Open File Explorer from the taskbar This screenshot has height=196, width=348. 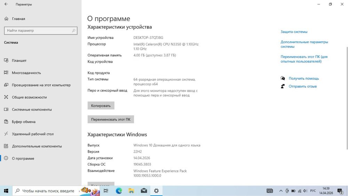click(131, 191)
